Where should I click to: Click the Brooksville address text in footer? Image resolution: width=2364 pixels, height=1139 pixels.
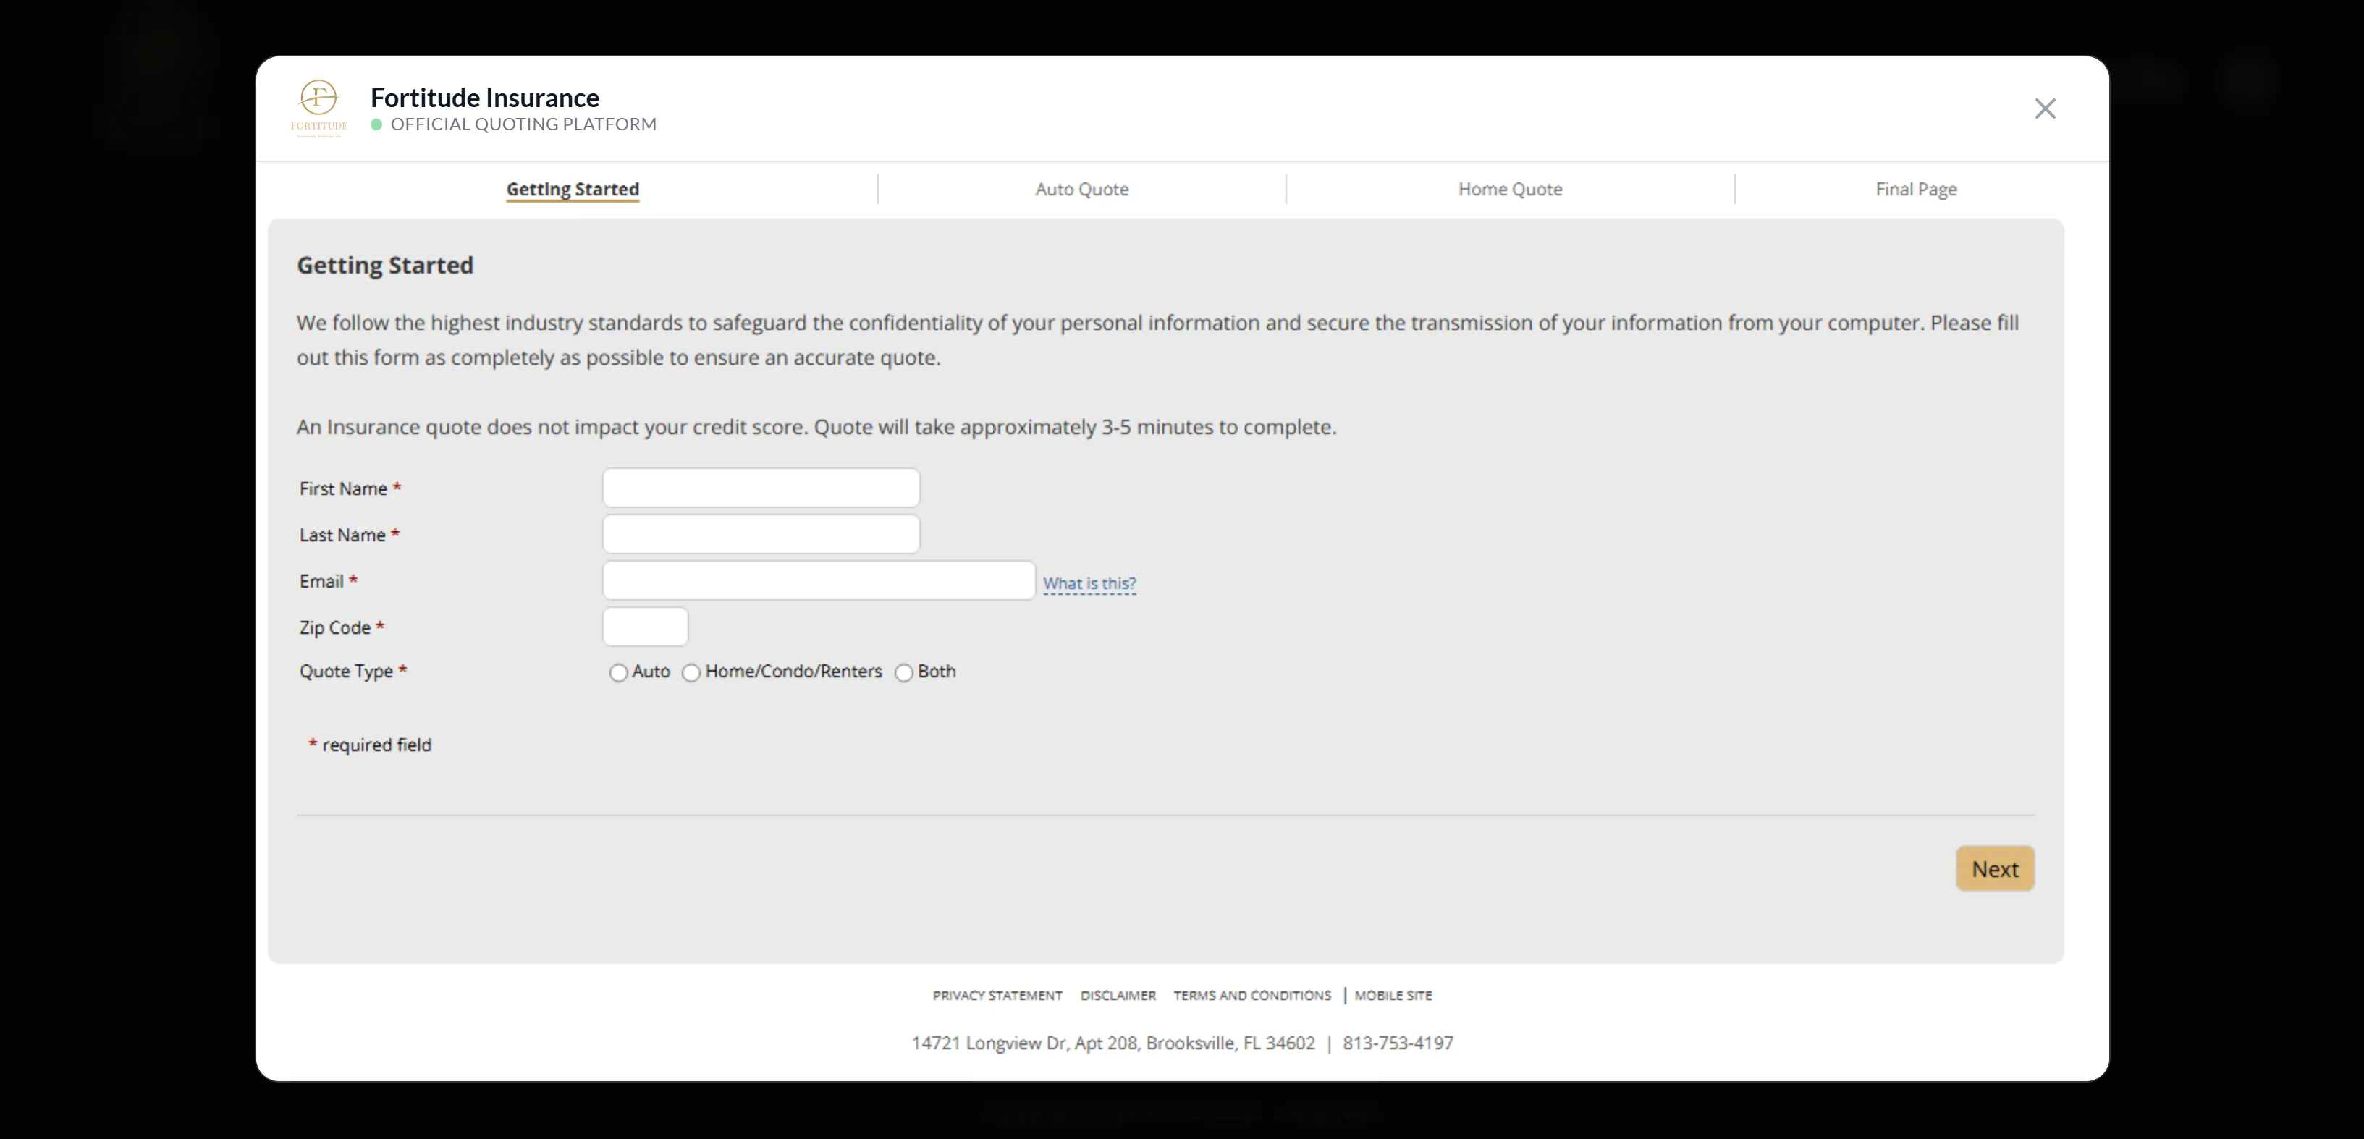coord(1113,1043)
